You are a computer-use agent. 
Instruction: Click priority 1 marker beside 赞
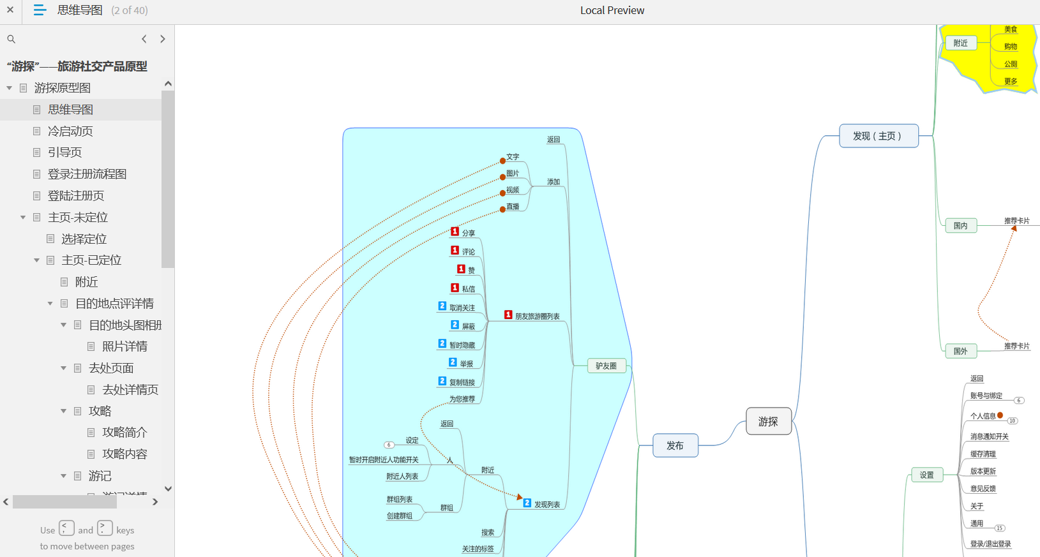pyautogui.click(x=461, y=269)
